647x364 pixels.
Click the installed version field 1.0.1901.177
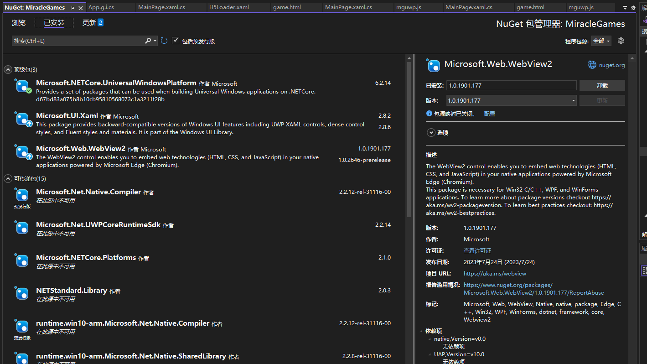coord(511,85)
